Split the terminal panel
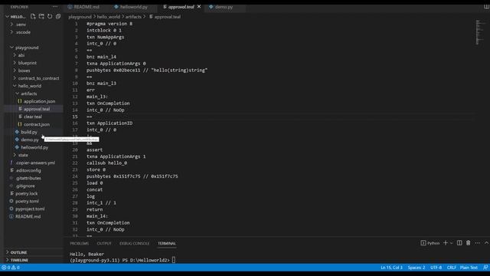The image size is (490, 276). tap(459, 243)
